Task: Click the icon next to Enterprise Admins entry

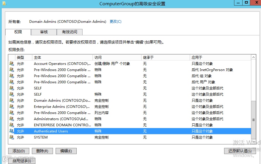Action: click(12, 107)
